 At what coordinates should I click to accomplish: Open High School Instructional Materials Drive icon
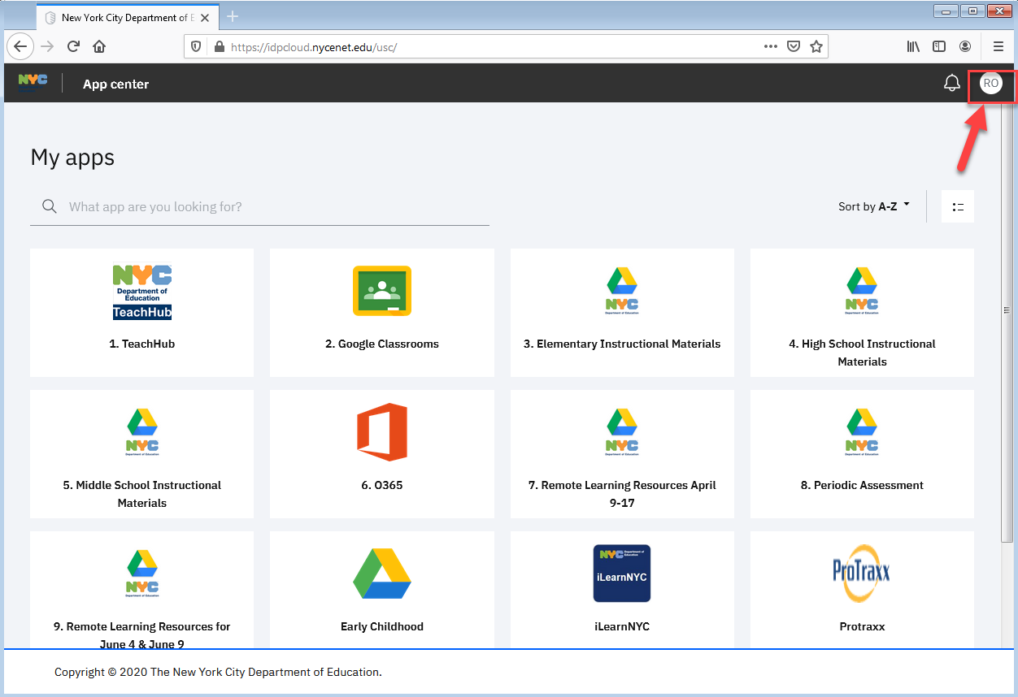click(862, 291)
